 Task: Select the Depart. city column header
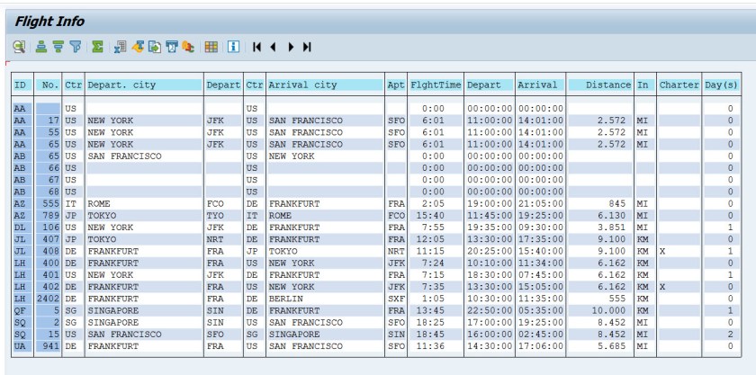coord(144,85)
